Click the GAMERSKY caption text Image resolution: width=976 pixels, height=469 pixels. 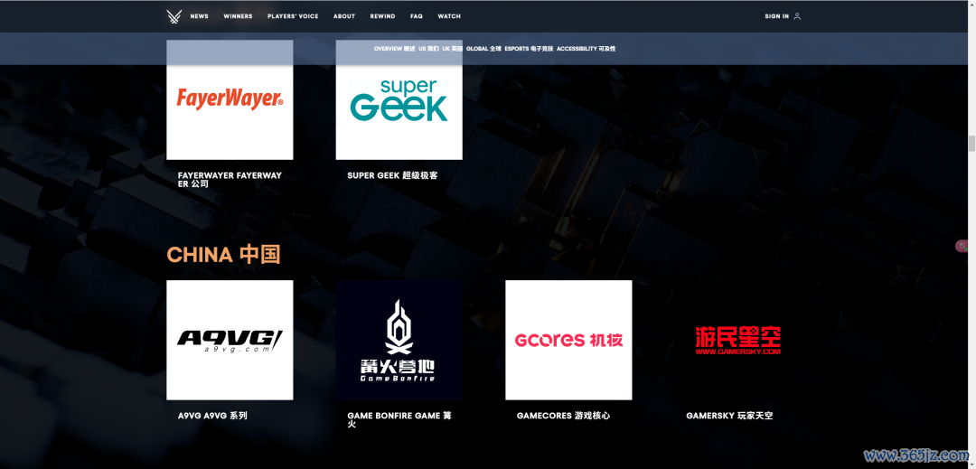pyautogui.click(x=729, y=416)
